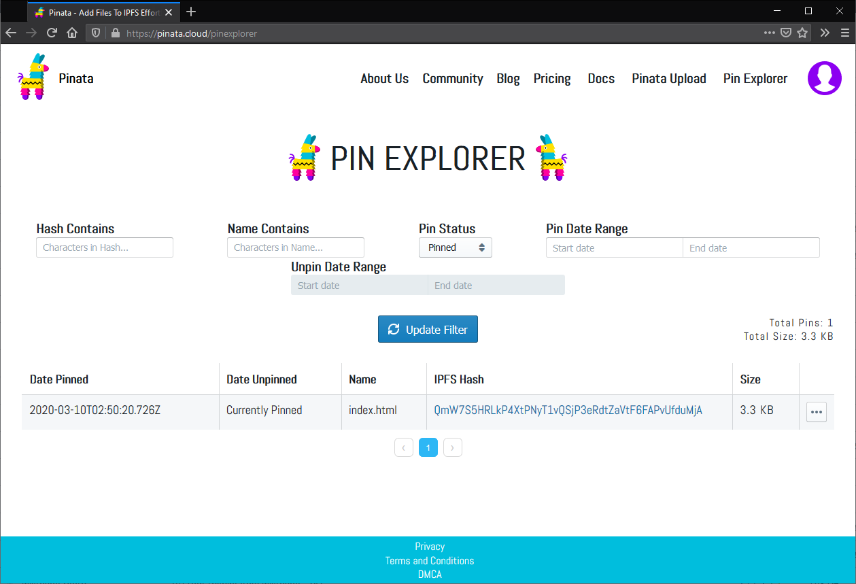856x584 pixels.
Task: Go to the browser Home icon
Action: [72, 33]
